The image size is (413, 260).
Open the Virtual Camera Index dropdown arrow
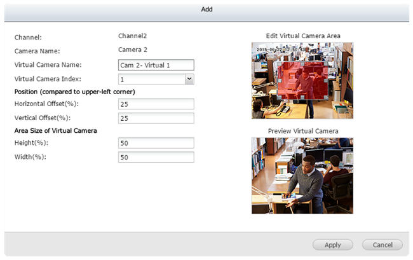click(x=189, y=79)
